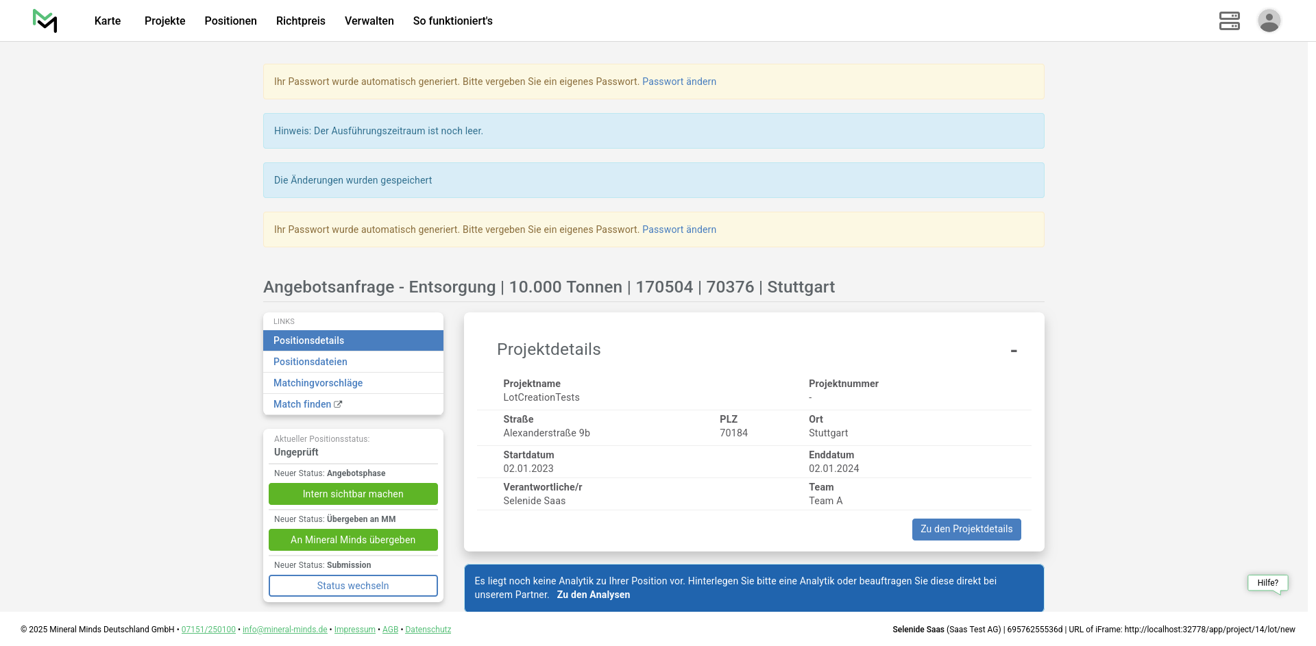Open the user profile avatar menu

pyautogui.click(x=1269, y=21)
